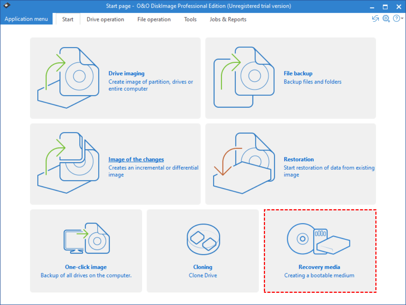Viewport: 406px width, 305px height.
Task: Maximize the DiskImage window
Action: click(385, 7)
